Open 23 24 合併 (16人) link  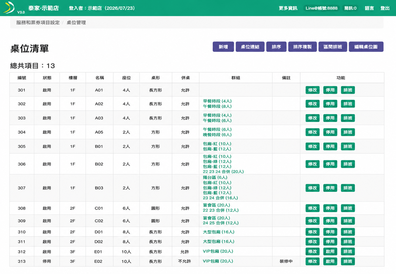coord(220,198)
